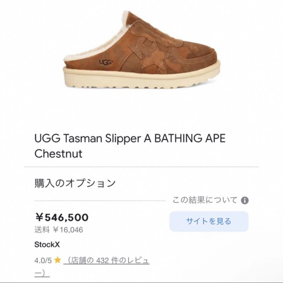
Task: Click the wrapped end of review link
Action: click(42, 273)
